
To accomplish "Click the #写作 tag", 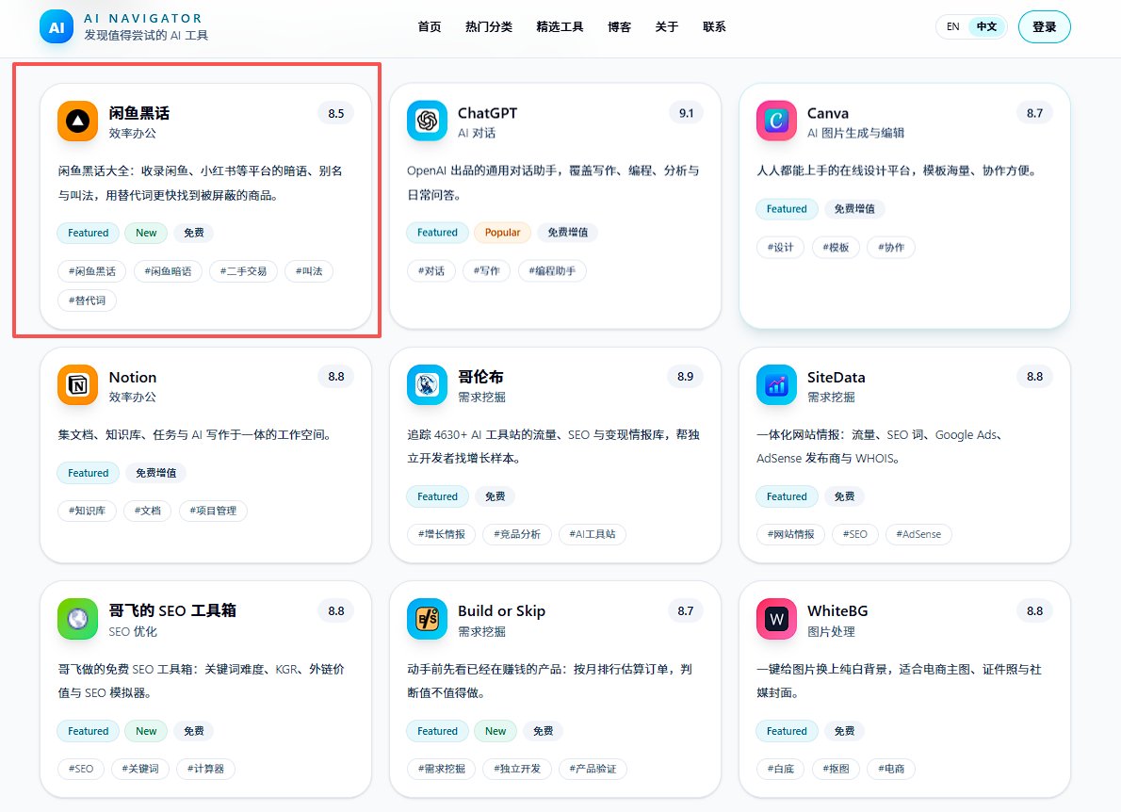I will pyautogui.click(x=486, y=270).
